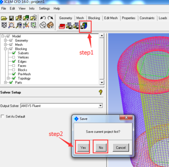Open project folder icon
Screen dimensions: 169x167
click(x=4, y=18)
